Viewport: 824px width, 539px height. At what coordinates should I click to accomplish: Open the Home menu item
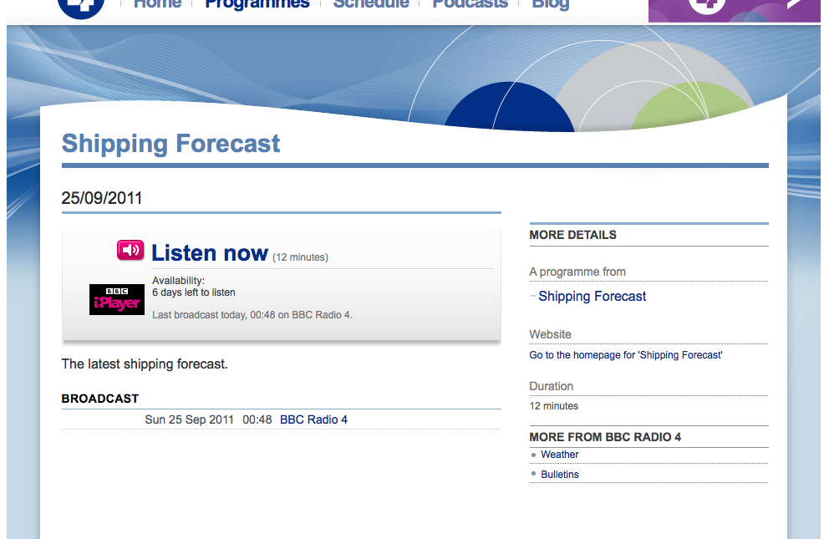pos(157,4)
